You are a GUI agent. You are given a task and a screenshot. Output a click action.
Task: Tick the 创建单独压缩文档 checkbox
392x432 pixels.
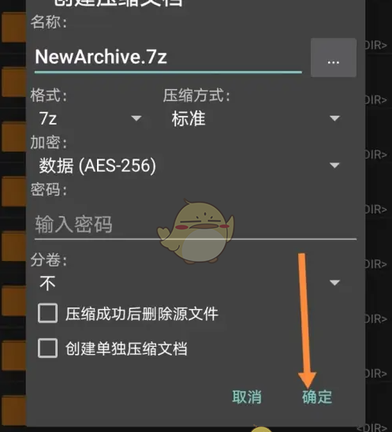click(47, 348)
